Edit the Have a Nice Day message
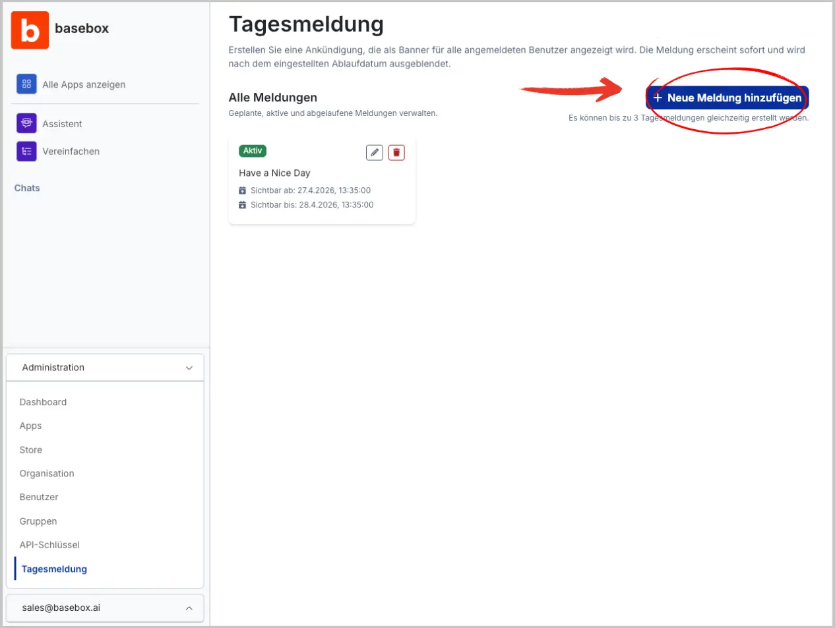The image size is (835, 628). click(374, 152)
